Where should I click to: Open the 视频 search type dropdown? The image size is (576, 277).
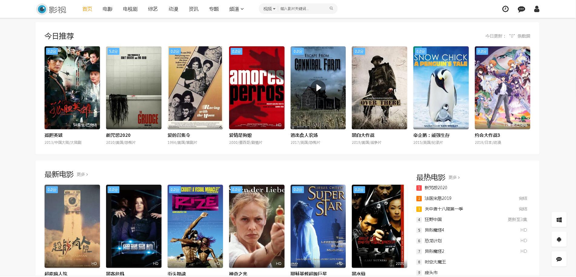coord(269,9)
